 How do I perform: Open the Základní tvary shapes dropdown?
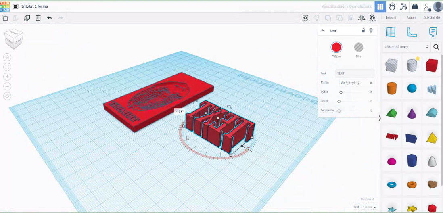click(x=406, y=47)
